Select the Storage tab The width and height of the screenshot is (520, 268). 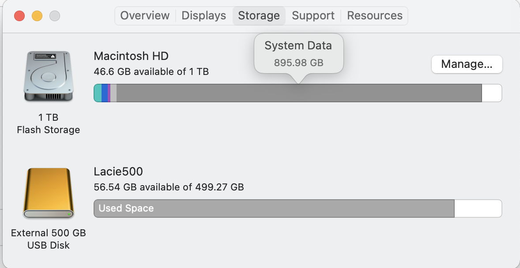(x=259, y=16)
